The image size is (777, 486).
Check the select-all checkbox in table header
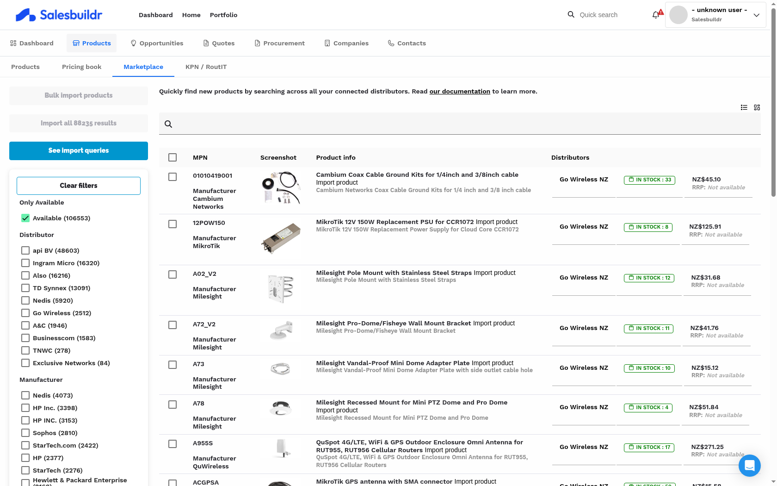(173, 157)
